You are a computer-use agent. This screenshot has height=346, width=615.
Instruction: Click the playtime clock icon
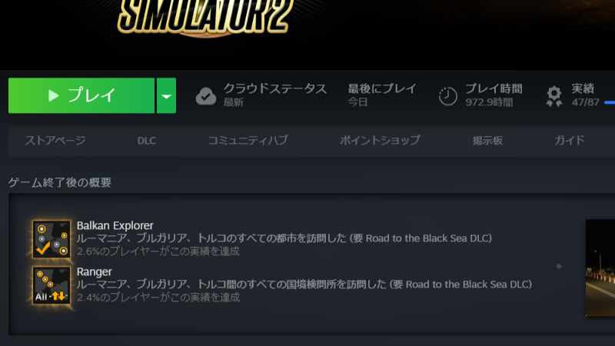pyautogui.click(x=447, y=96)
